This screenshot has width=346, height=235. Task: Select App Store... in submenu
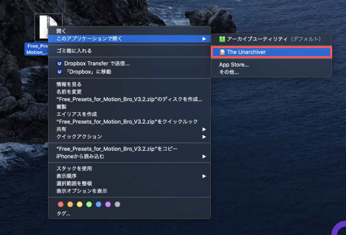pyautogui.click(x=272, y=65)
